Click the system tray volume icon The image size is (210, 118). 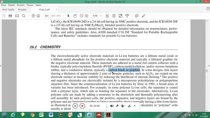coord(197,115)
